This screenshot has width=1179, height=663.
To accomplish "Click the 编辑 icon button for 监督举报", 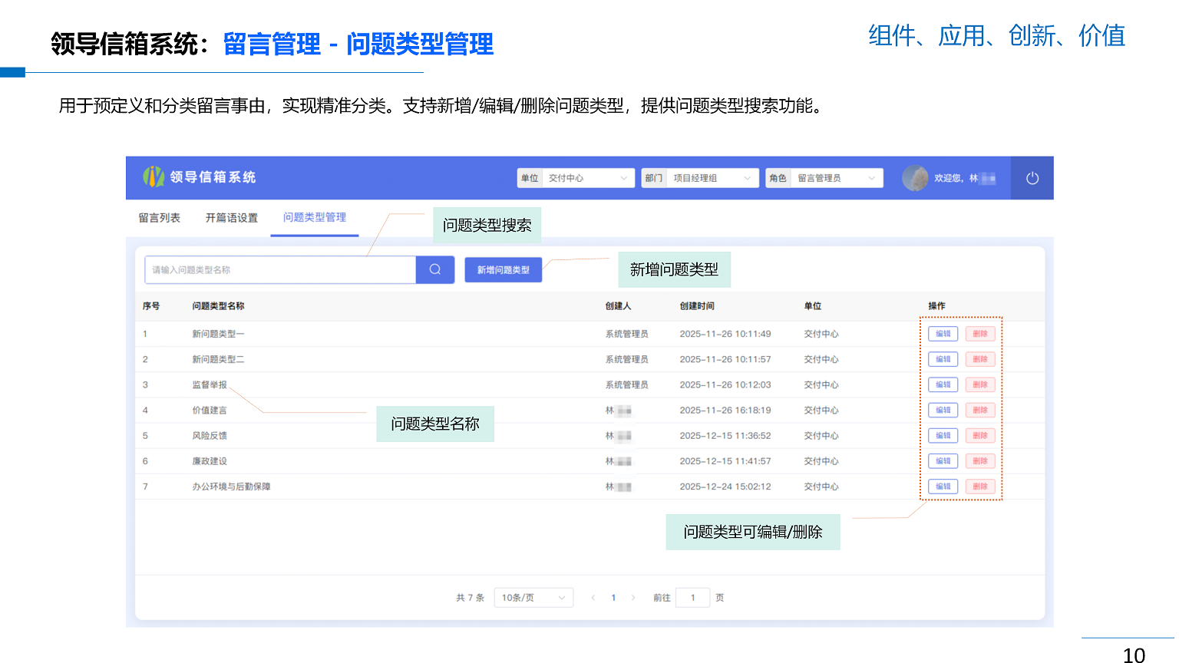I will tap(943, 384).
